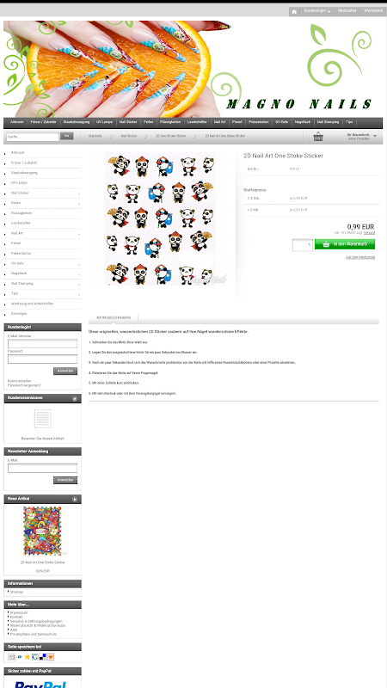The height and width of the screenshot is (688, 387).
Task: Select Nail Stamping in the navigation bar
Action: (329, 122)
